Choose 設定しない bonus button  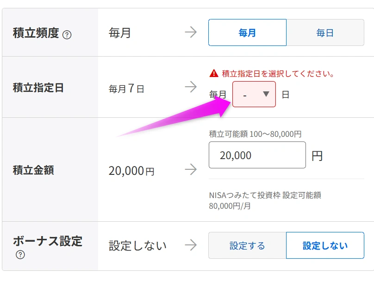325,245
